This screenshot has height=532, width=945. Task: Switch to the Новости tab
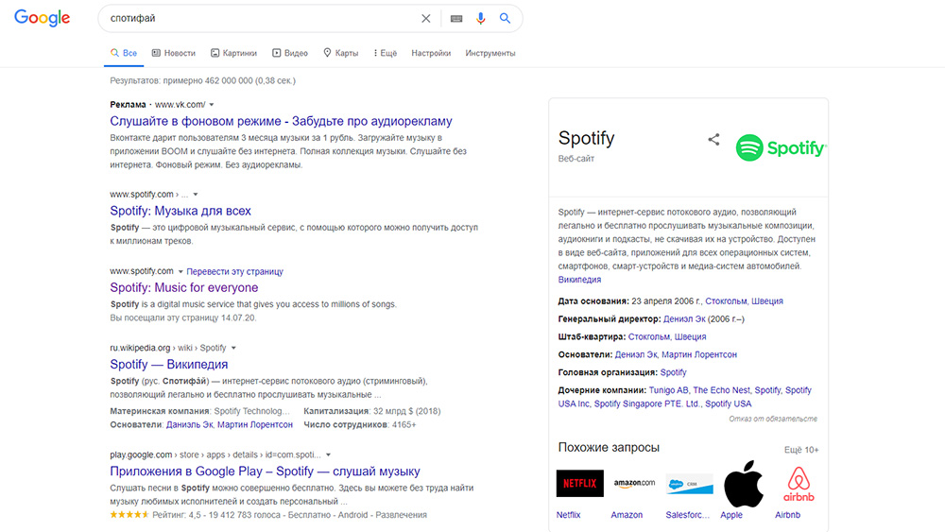tap(173, 54)
